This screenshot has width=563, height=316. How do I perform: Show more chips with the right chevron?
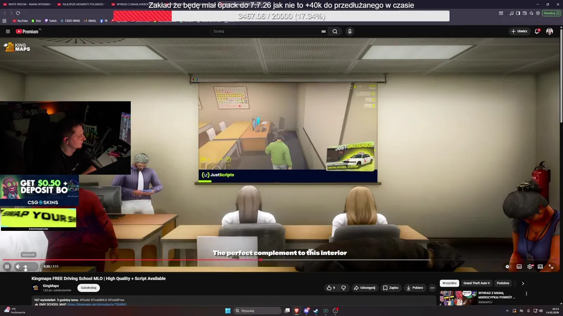click(523, 283)
